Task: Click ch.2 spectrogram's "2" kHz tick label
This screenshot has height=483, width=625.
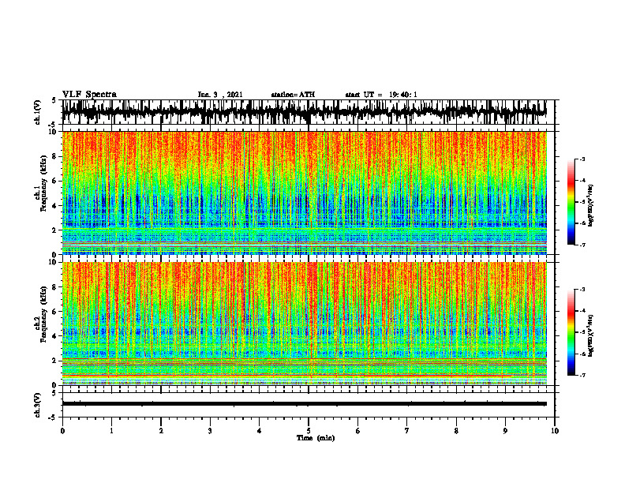Action: click(55, 361)
